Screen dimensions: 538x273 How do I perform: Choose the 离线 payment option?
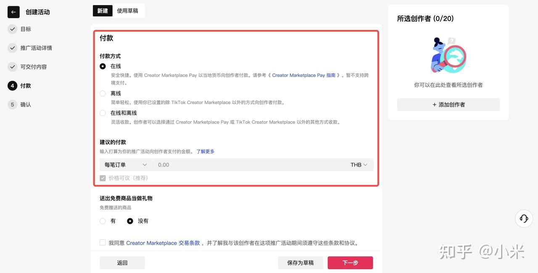103,93
